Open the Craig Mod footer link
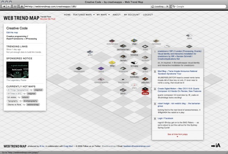 click(x=68, y=146)
